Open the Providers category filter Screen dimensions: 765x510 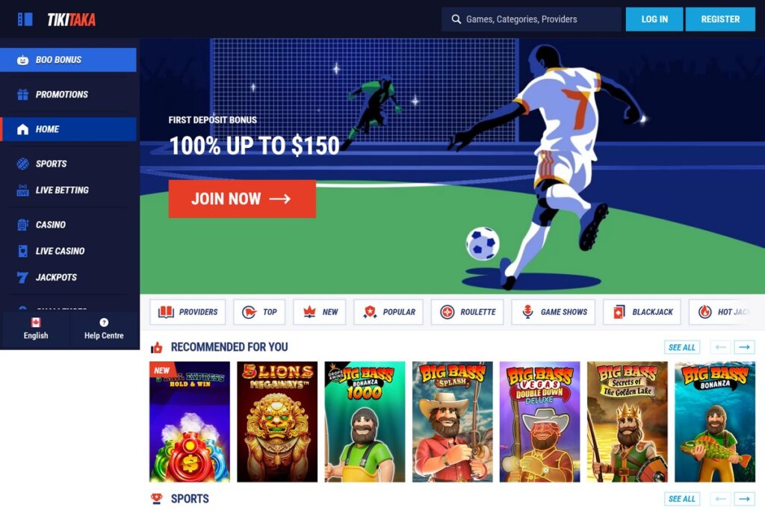(188, 312)
